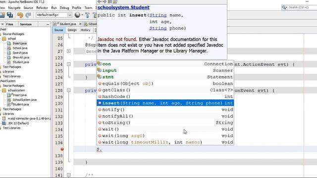This screenshot has width=317, height=178.
Task: Choose getClass() completion item
Action: coord(165,90)
